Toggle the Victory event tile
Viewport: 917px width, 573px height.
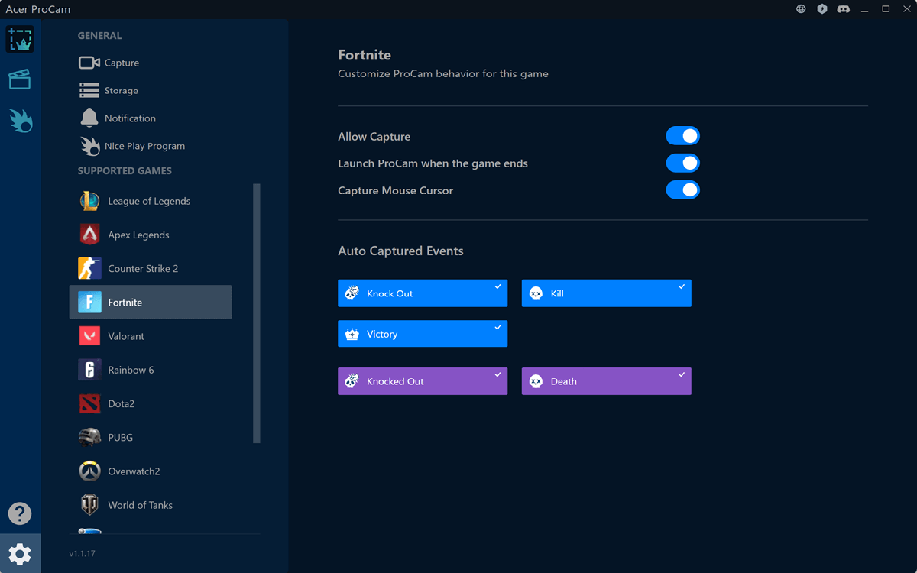423,334
